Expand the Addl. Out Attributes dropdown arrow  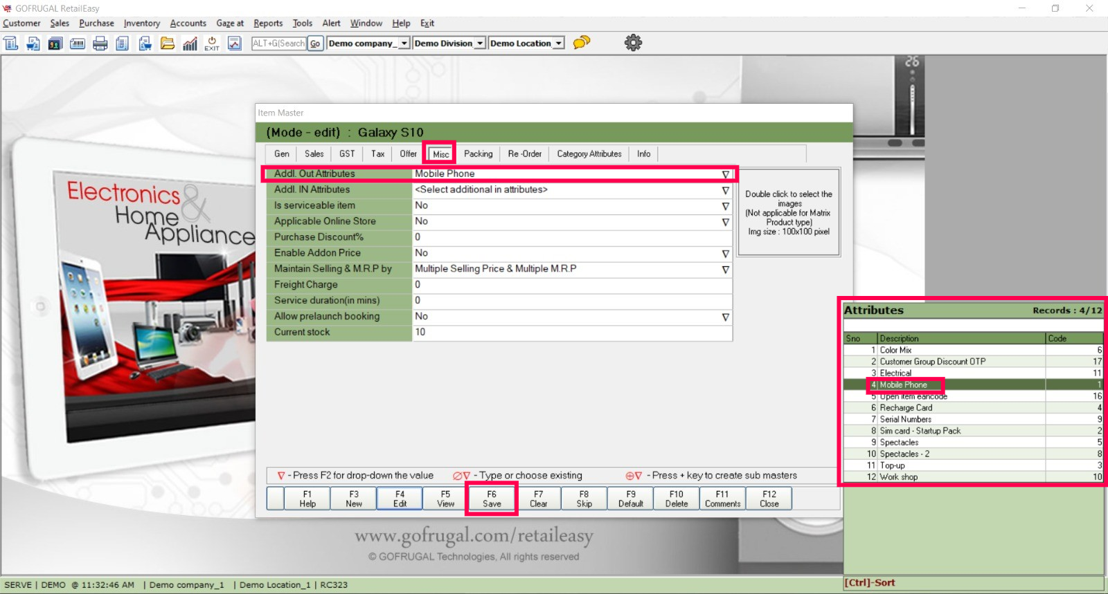click(x=726, y=174)
